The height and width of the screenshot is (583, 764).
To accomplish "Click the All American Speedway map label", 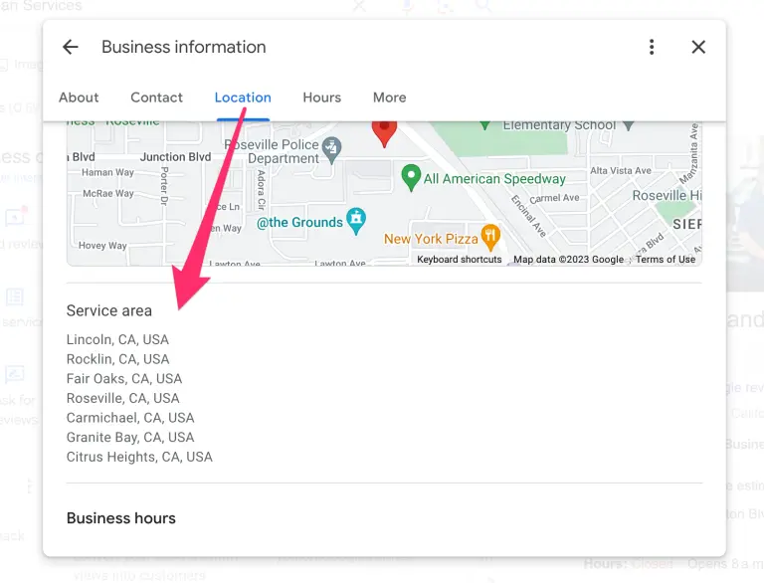I will coord(494,179).
